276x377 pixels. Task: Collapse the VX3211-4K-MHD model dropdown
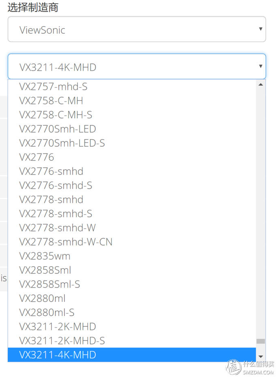(x=136, y=67)
